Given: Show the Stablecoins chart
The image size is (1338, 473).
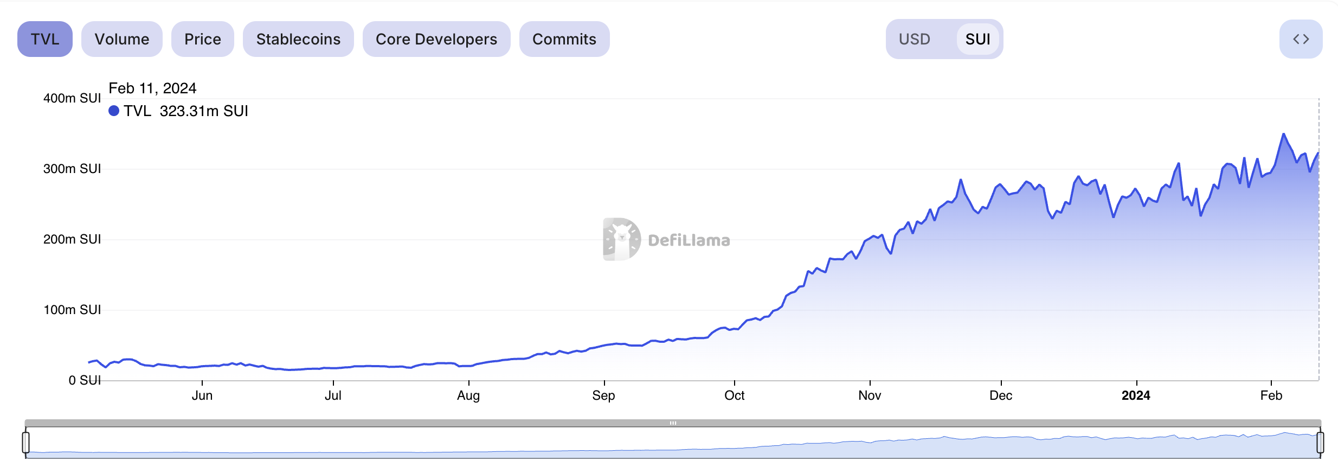Looking at the screenshot, I should (x=298, y=39).
